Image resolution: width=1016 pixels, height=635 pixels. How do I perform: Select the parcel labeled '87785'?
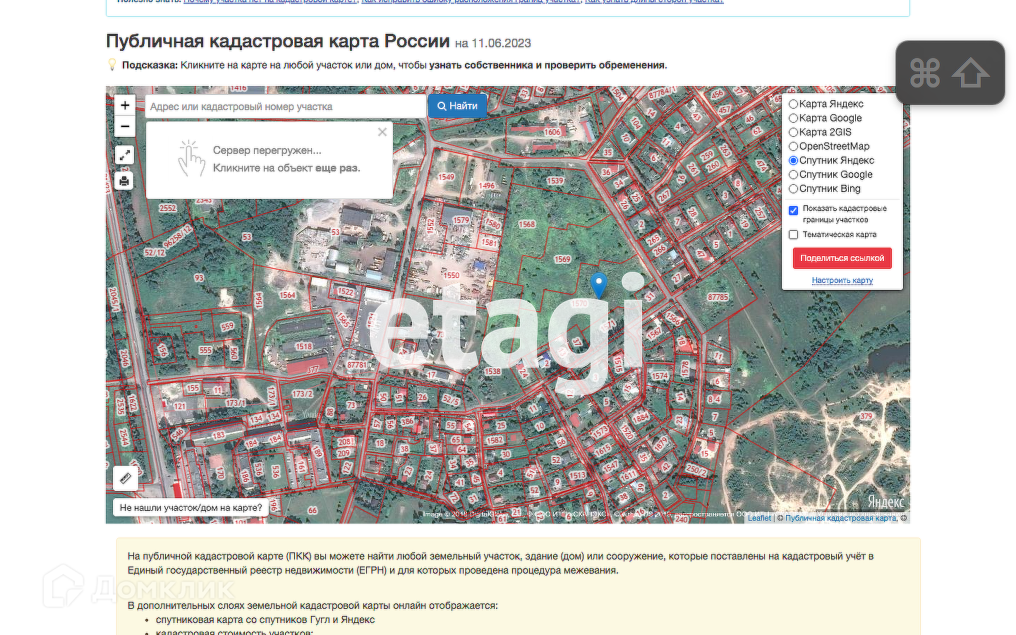(x=718, y=298)
